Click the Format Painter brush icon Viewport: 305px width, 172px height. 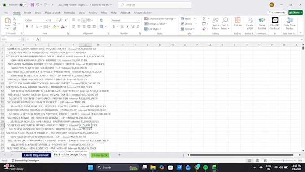tap(14, 29)
